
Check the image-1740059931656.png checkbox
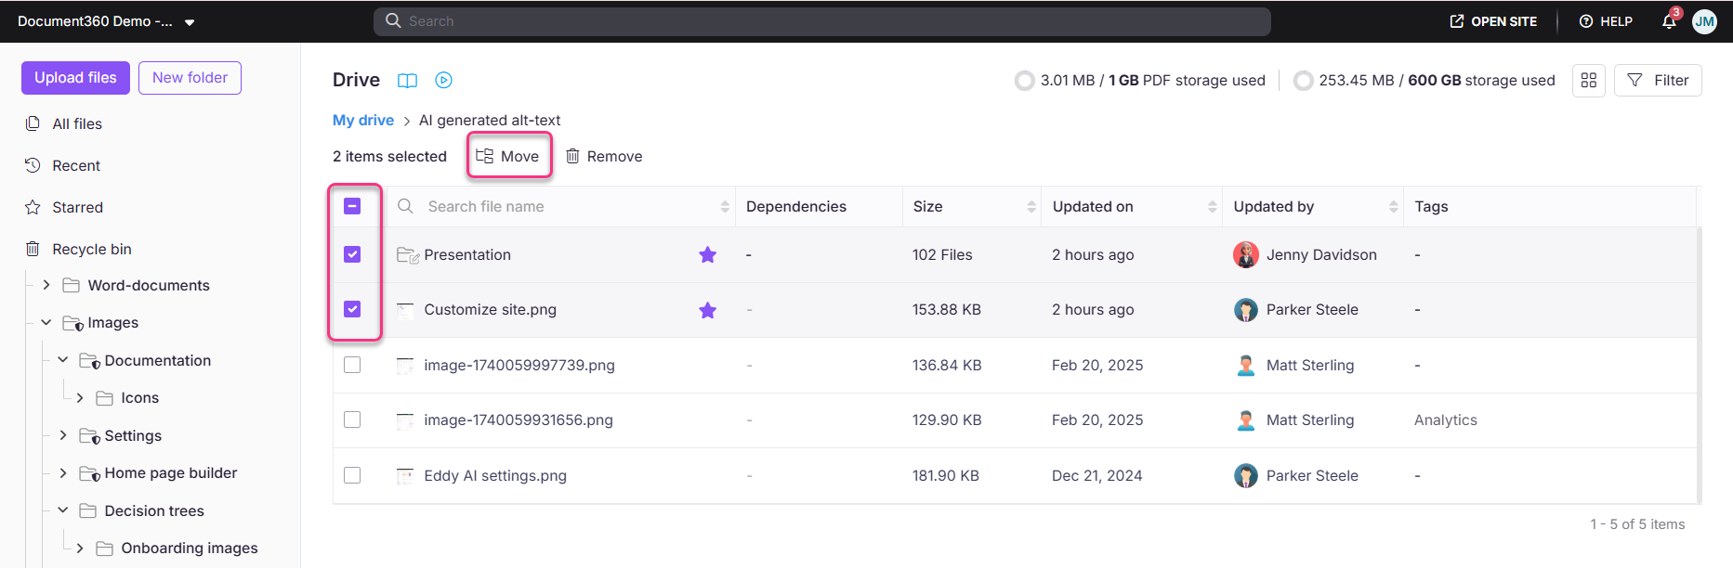click(352, 420)
